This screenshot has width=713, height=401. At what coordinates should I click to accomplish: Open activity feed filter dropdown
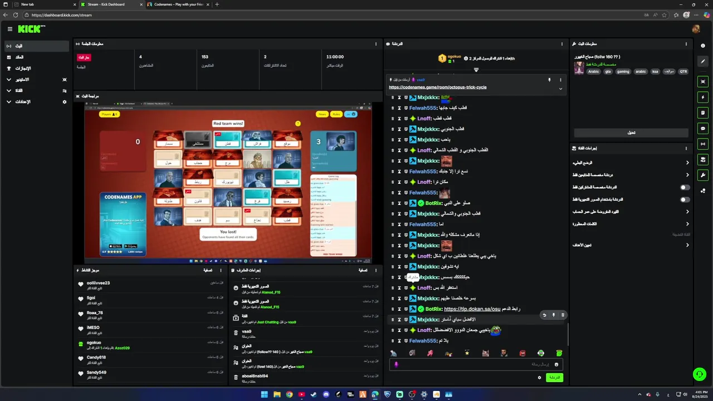coord(208,270)
